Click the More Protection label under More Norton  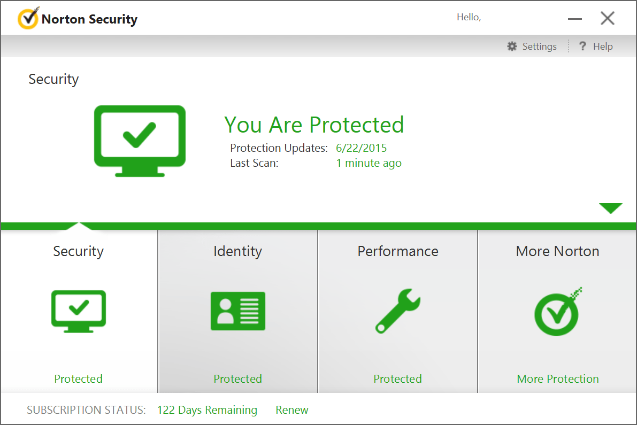tap(557, 378)
